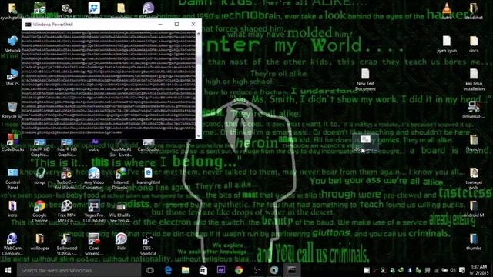Screen dimensions: 493x277
Task: Open File Explorer from the taskbar
Action: click(x=186, y=270)
